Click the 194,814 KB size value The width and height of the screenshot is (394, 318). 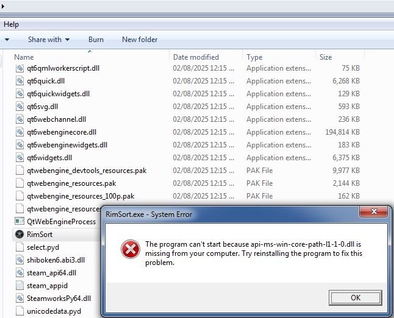(342, 132)
